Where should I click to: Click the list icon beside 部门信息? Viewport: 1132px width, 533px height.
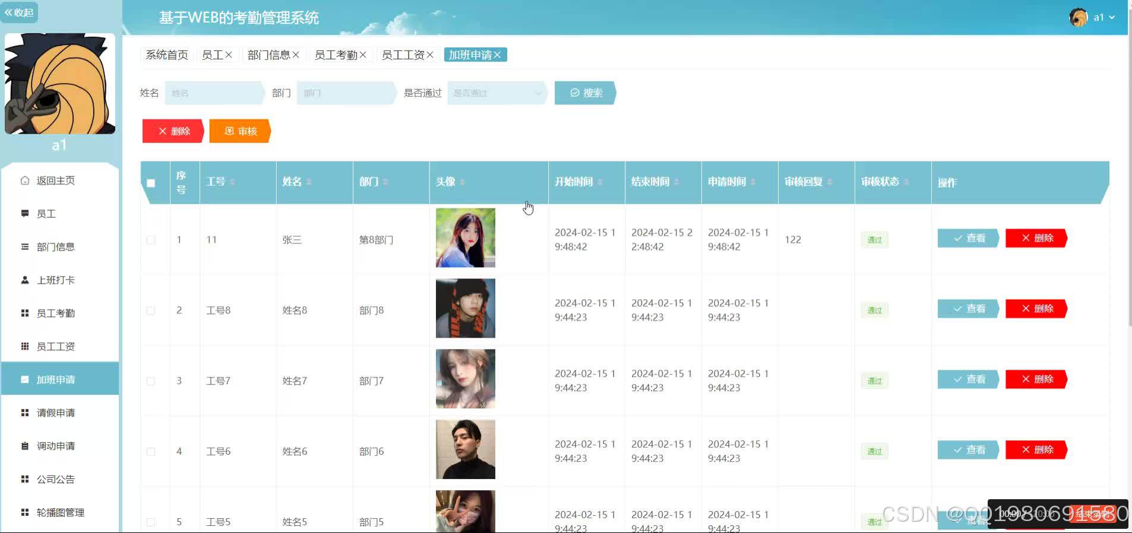25,247
